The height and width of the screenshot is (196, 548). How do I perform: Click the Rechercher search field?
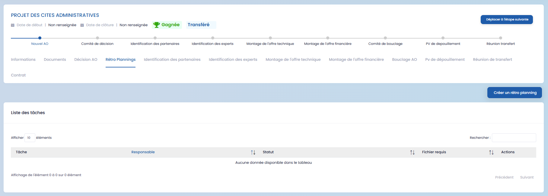coord(514,138)
